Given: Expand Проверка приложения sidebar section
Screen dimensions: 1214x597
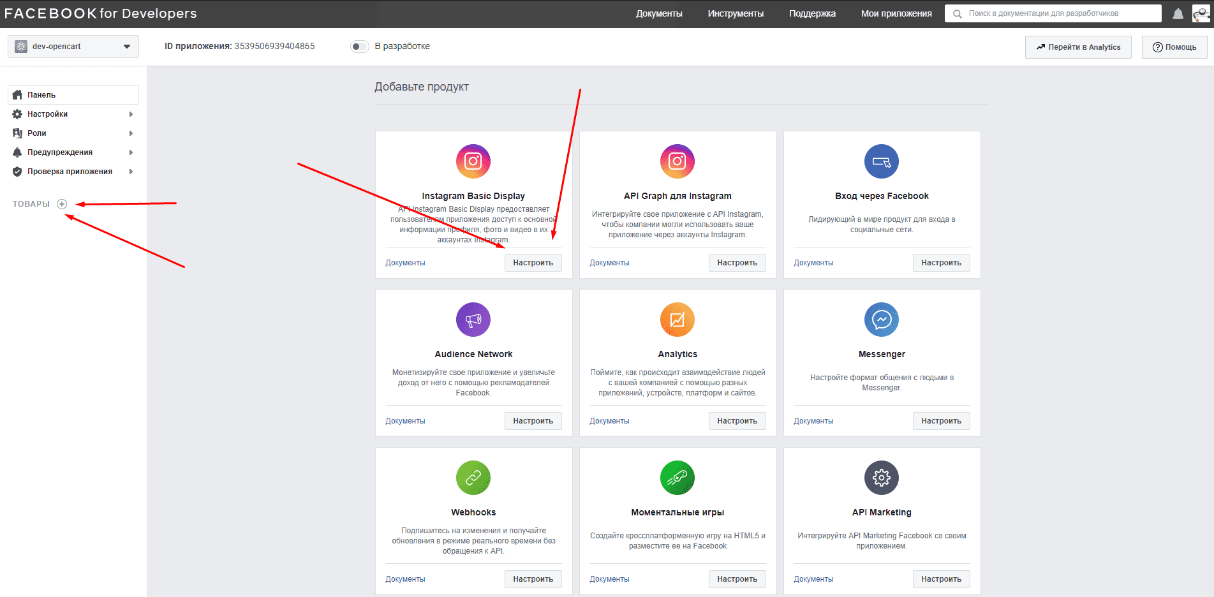Looking at the screenshot, I should tap(73, 172).
